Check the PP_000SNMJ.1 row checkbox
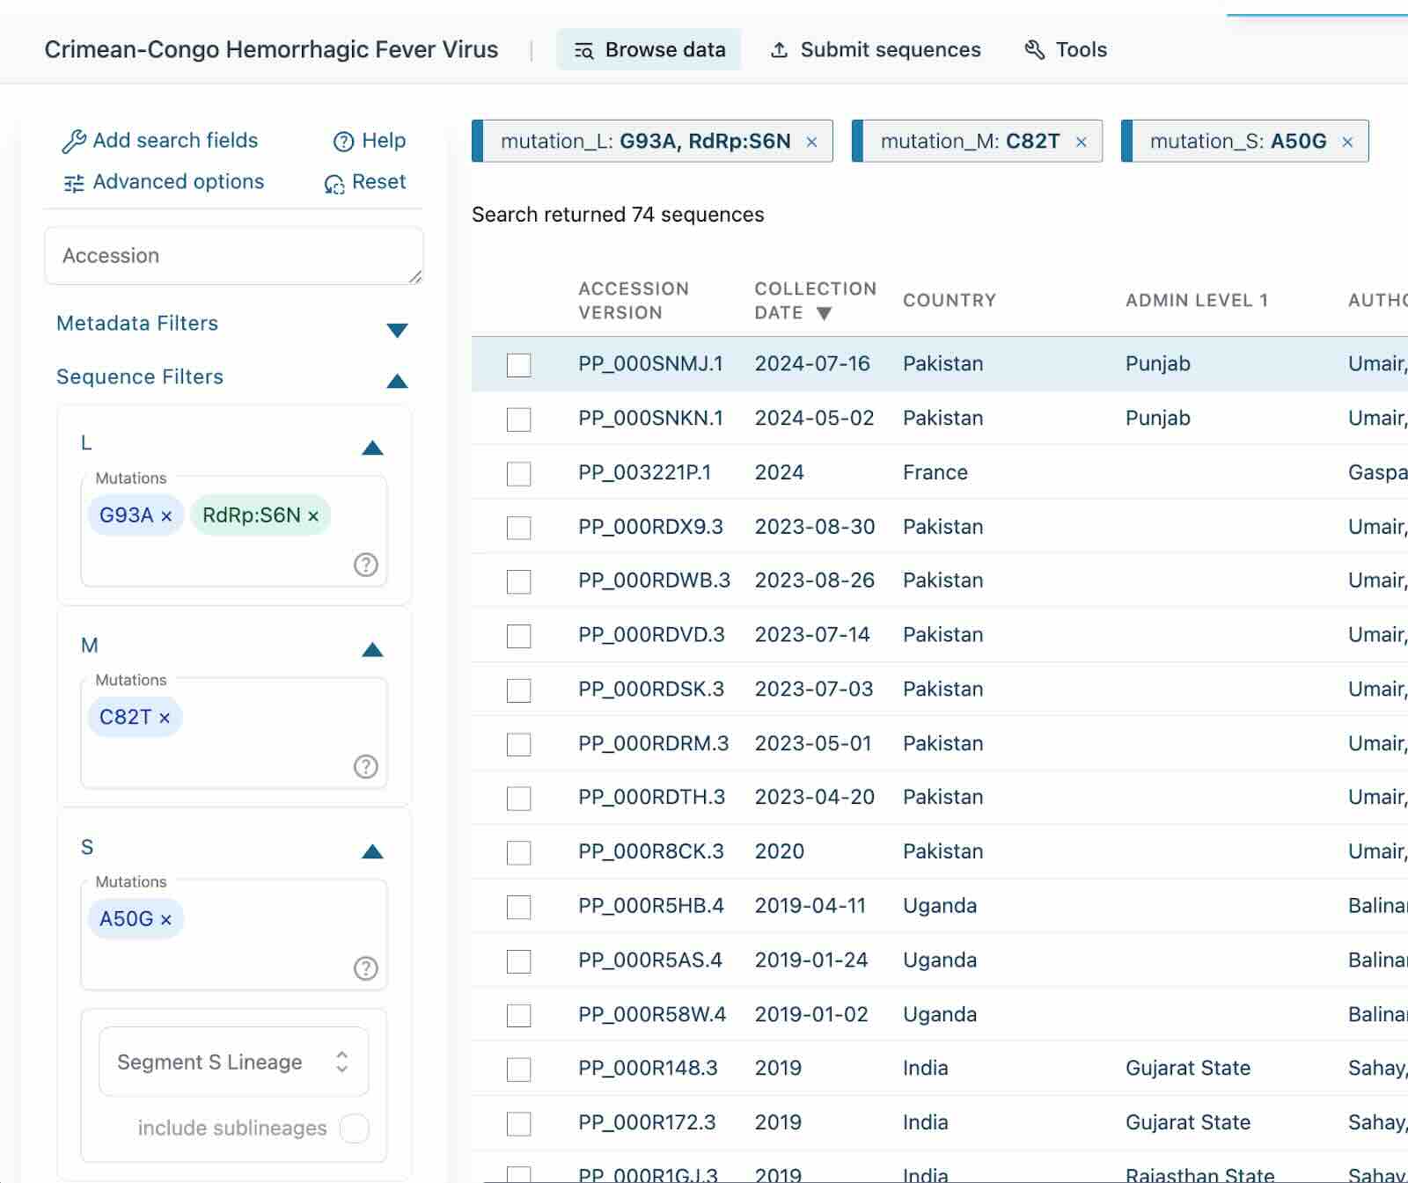1408x1183 pixels. 518,364
